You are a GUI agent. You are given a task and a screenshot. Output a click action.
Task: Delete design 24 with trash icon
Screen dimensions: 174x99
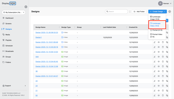163,81
